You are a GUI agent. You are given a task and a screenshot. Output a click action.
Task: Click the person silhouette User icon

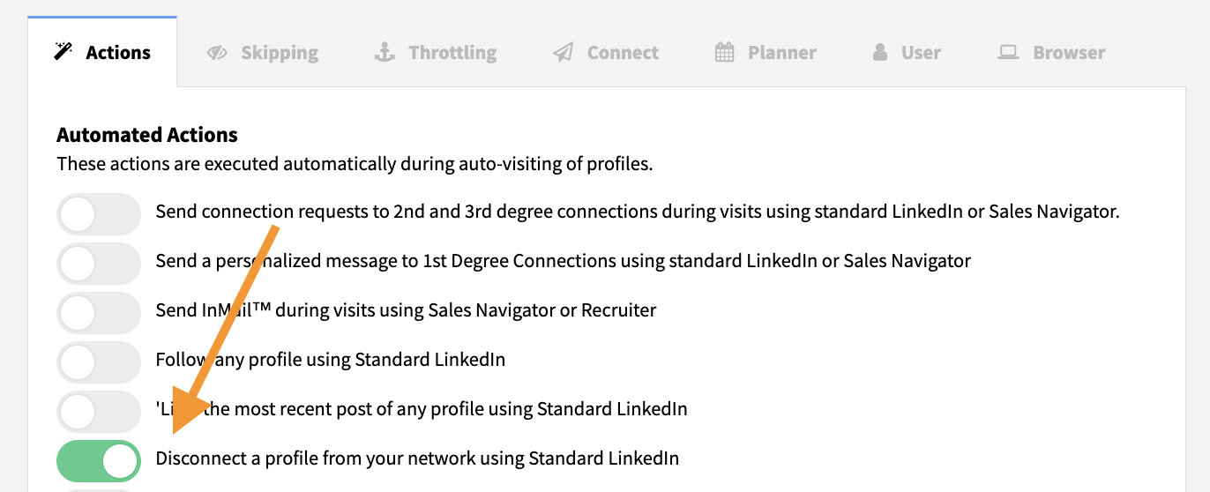(x=880, y=53)
